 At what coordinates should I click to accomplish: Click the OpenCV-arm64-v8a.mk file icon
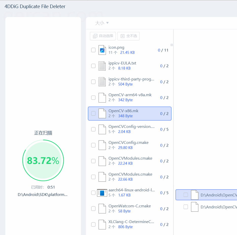tap(102, 97)
